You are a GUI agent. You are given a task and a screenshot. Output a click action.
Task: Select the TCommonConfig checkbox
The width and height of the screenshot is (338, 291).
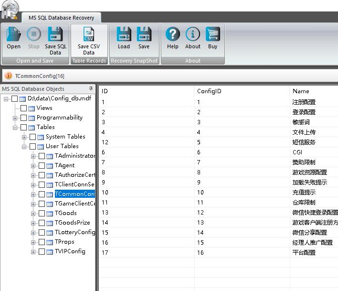click(42, 194)
